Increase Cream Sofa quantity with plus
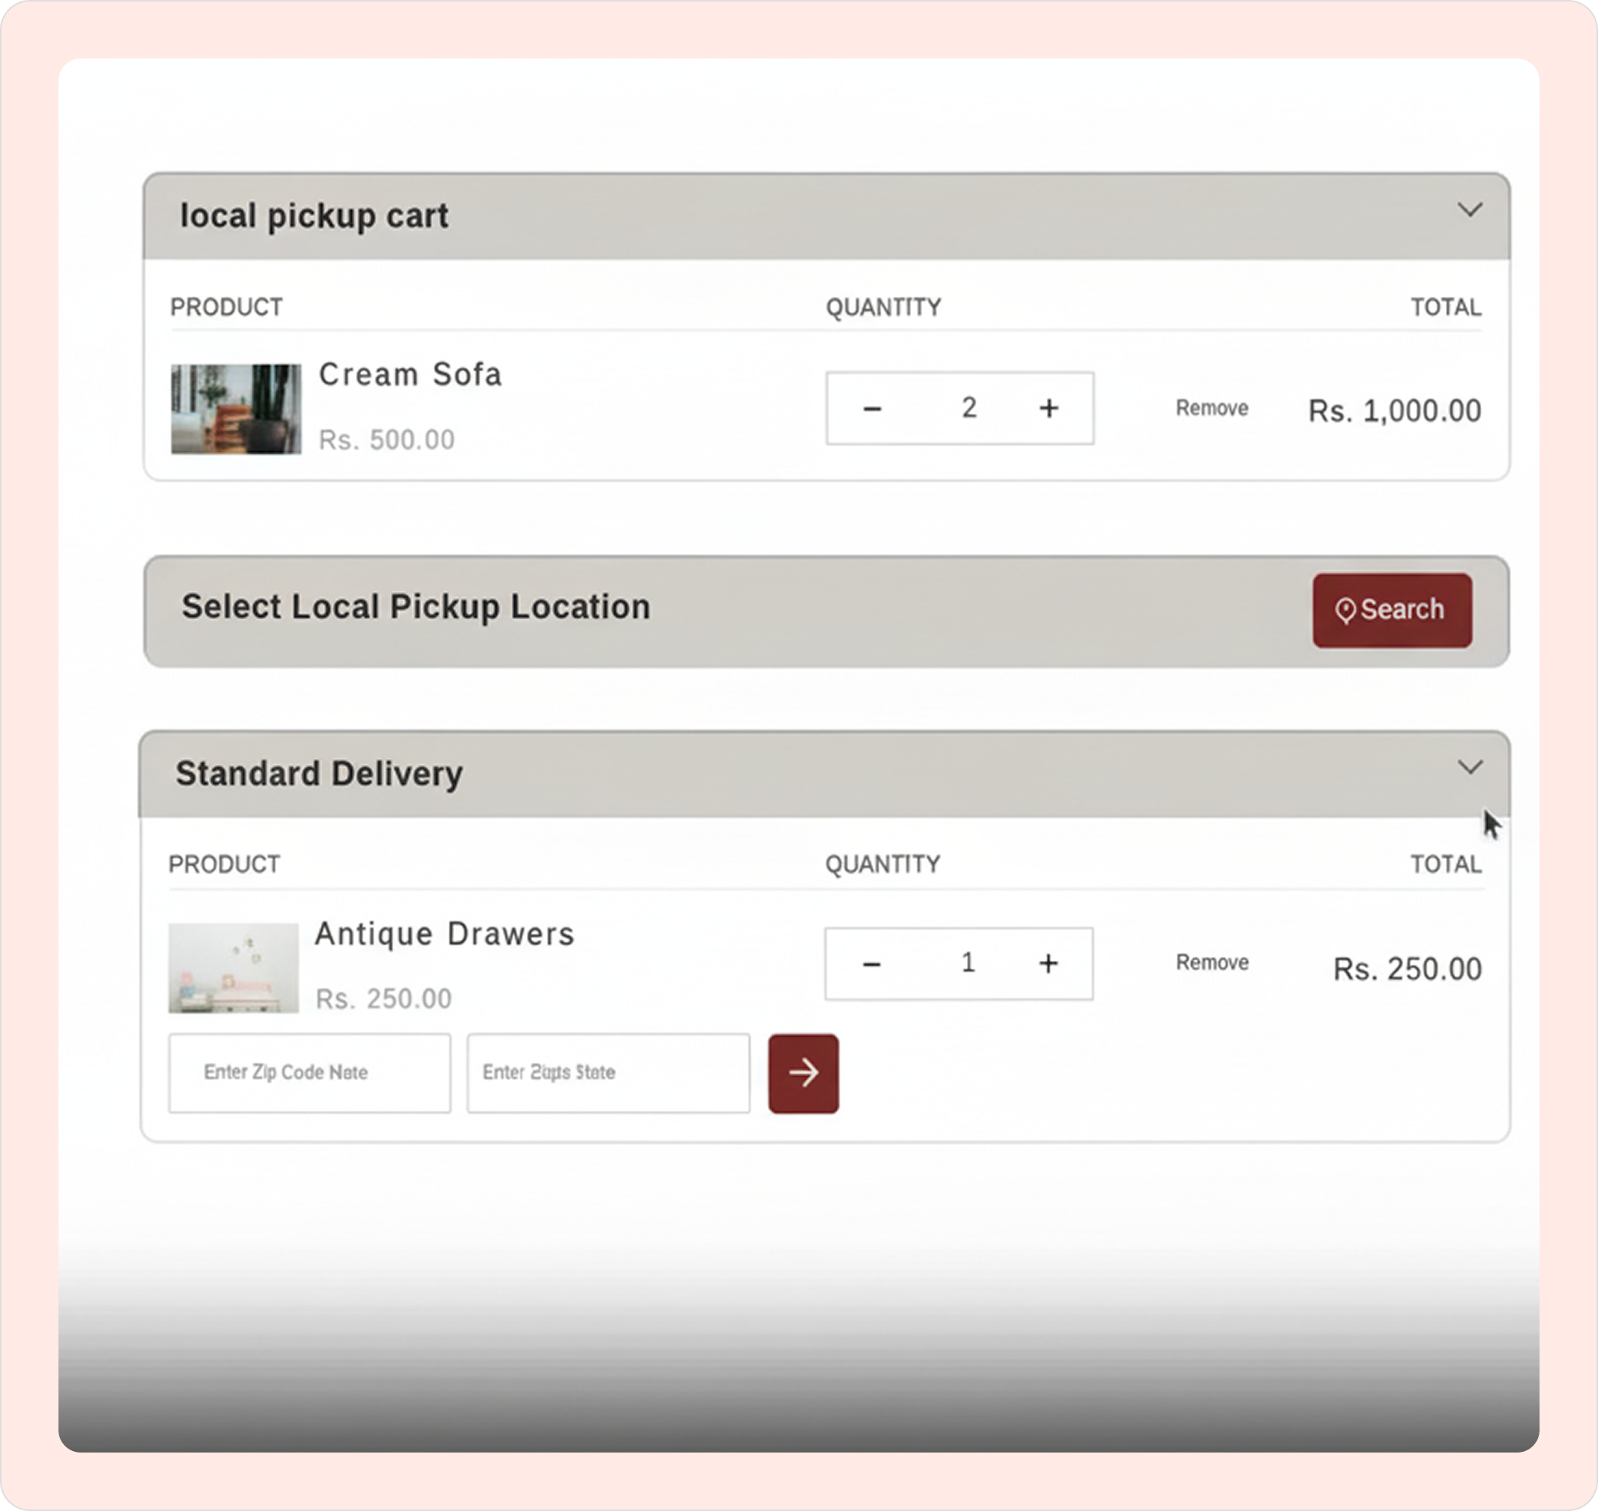The image size is (1598, 1511). (x=1048, y=408)
